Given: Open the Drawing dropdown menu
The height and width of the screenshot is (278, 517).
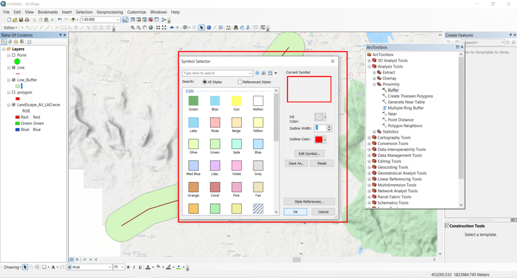Looking at the screenshot, I should [13, 267].
